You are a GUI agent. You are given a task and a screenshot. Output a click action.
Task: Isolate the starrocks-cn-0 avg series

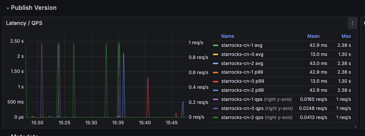pos(242,54)
